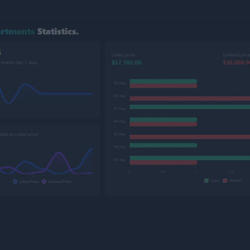Select the red Unlisted bar for 08 Aug
The image size is (250, 250).
190,98
